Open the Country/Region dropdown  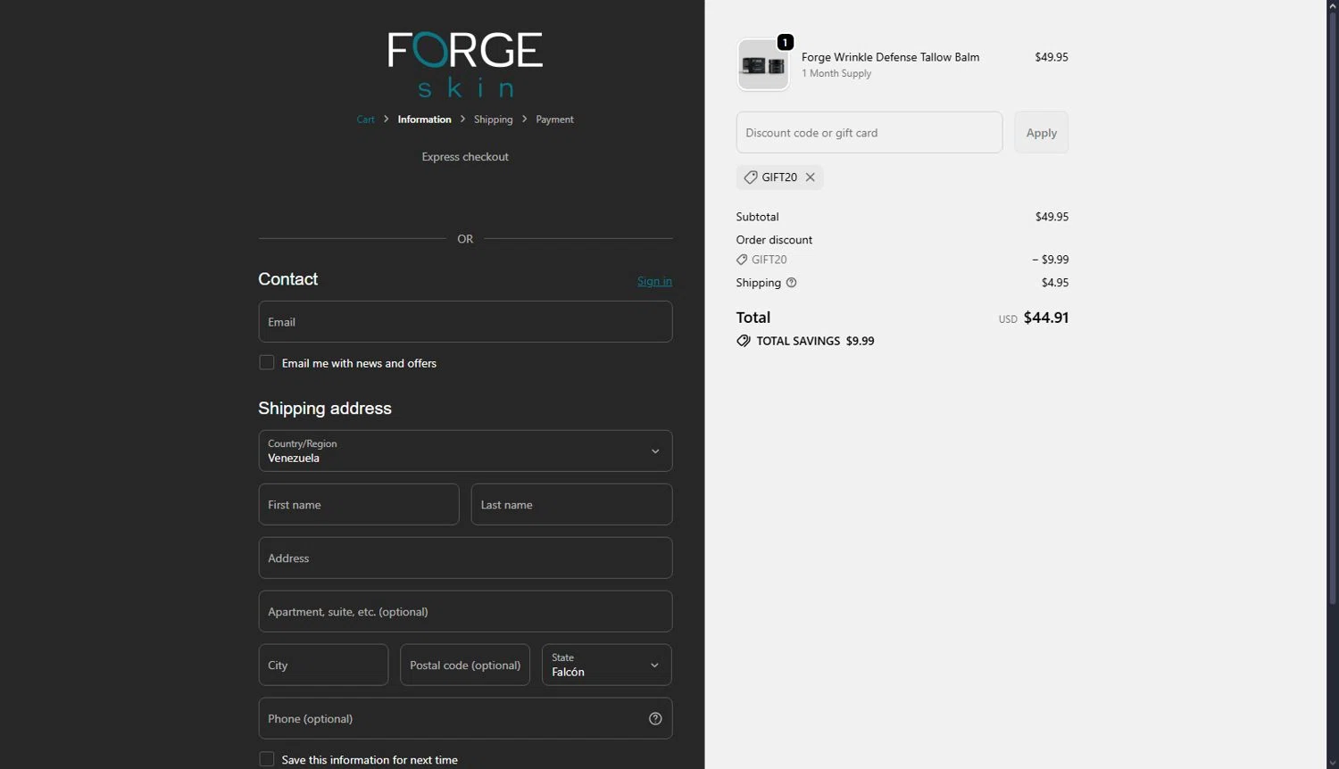coord(465,451)
